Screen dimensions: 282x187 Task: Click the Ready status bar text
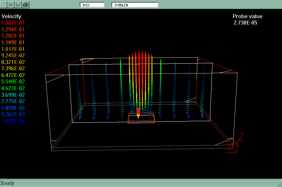8,183
